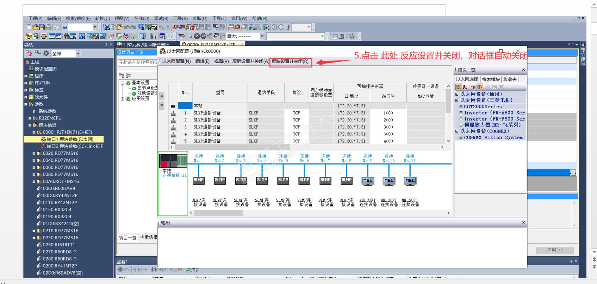The height and width of the screenshot is (284, 597).
Task: Close the 输出 panel
Action: pyautogui.click(x=523, y=222)
